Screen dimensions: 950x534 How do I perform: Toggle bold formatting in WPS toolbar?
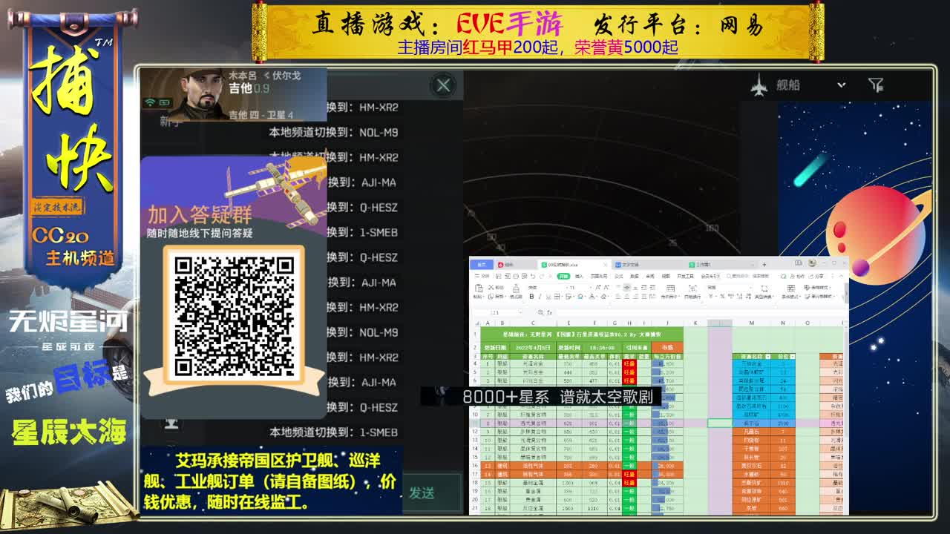pos(531,297)
